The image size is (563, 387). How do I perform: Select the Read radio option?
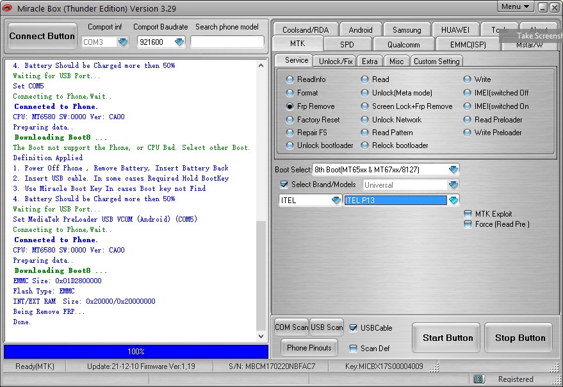[x=365, y=79]
